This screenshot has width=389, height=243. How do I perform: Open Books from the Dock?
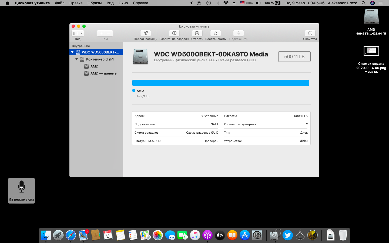click(x=232, y=235)
